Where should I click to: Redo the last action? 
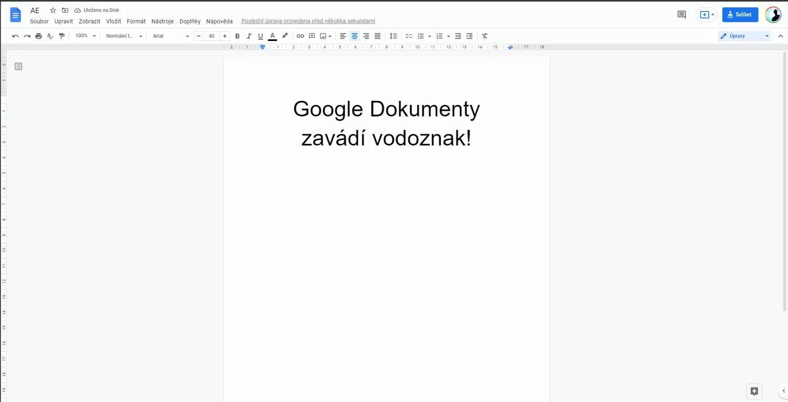[x=27, y=36]
